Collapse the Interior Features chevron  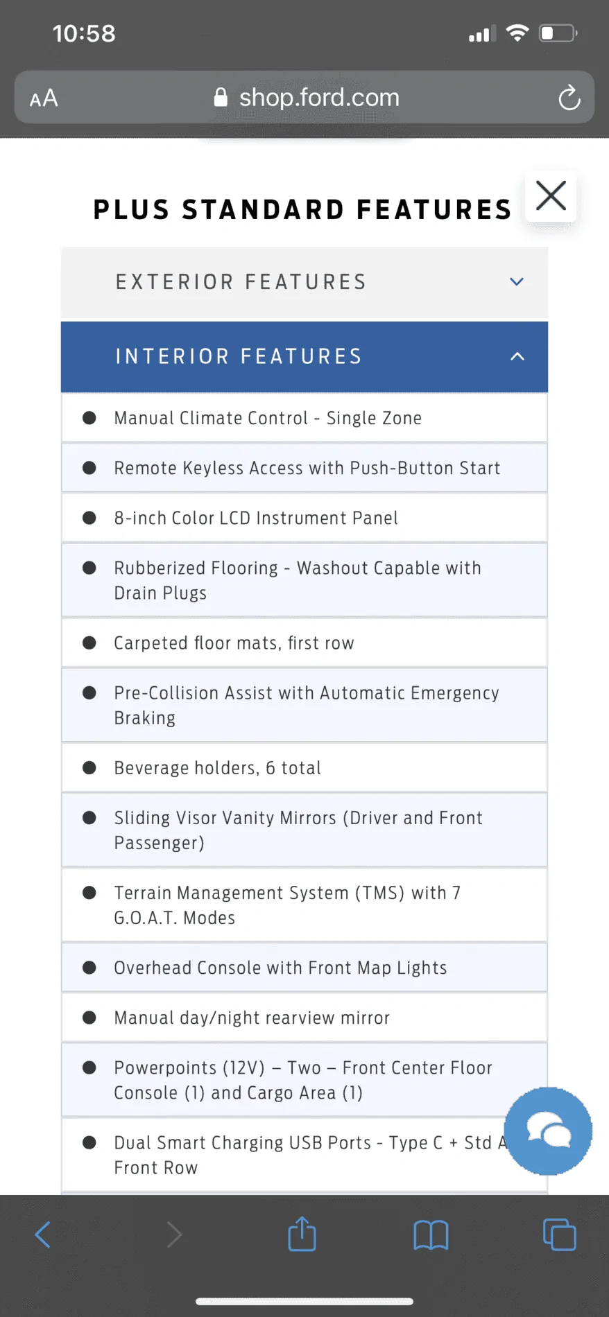pos(517,356)
